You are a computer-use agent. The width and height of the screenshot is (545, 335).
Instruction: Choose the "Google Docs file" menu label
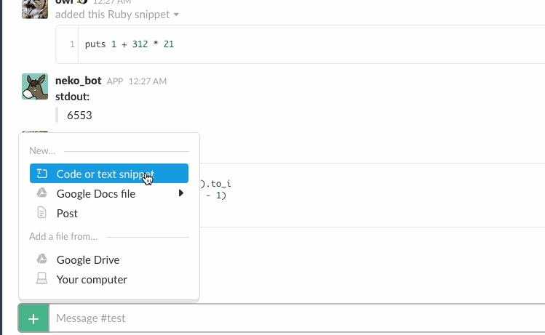96,194
